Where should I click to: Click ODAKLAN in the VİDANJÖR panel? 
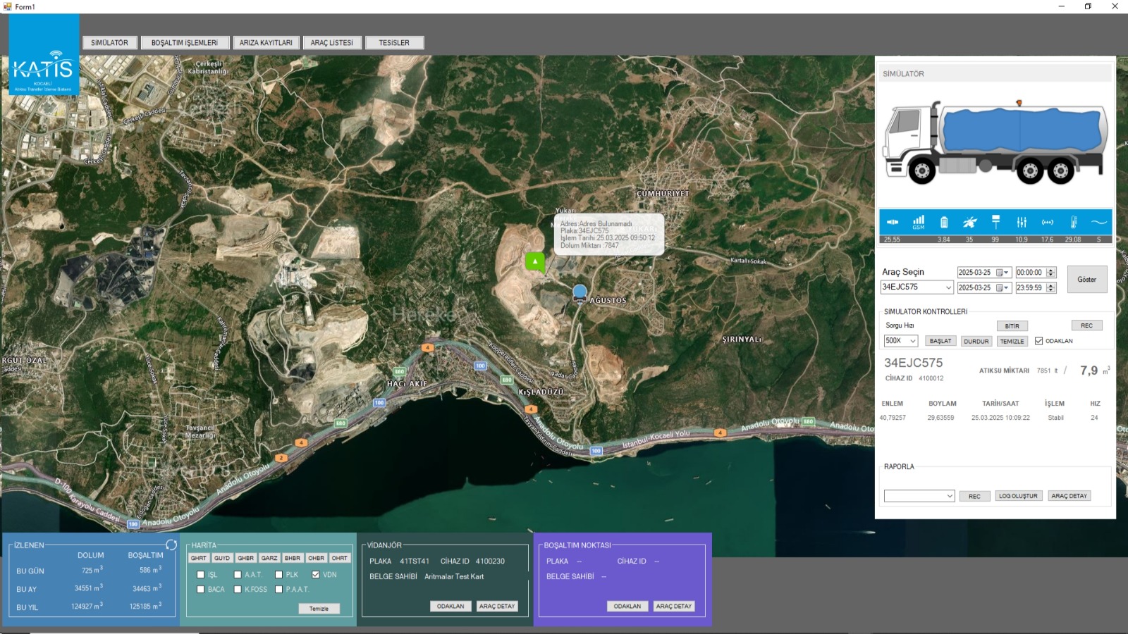tap(450, 606)
